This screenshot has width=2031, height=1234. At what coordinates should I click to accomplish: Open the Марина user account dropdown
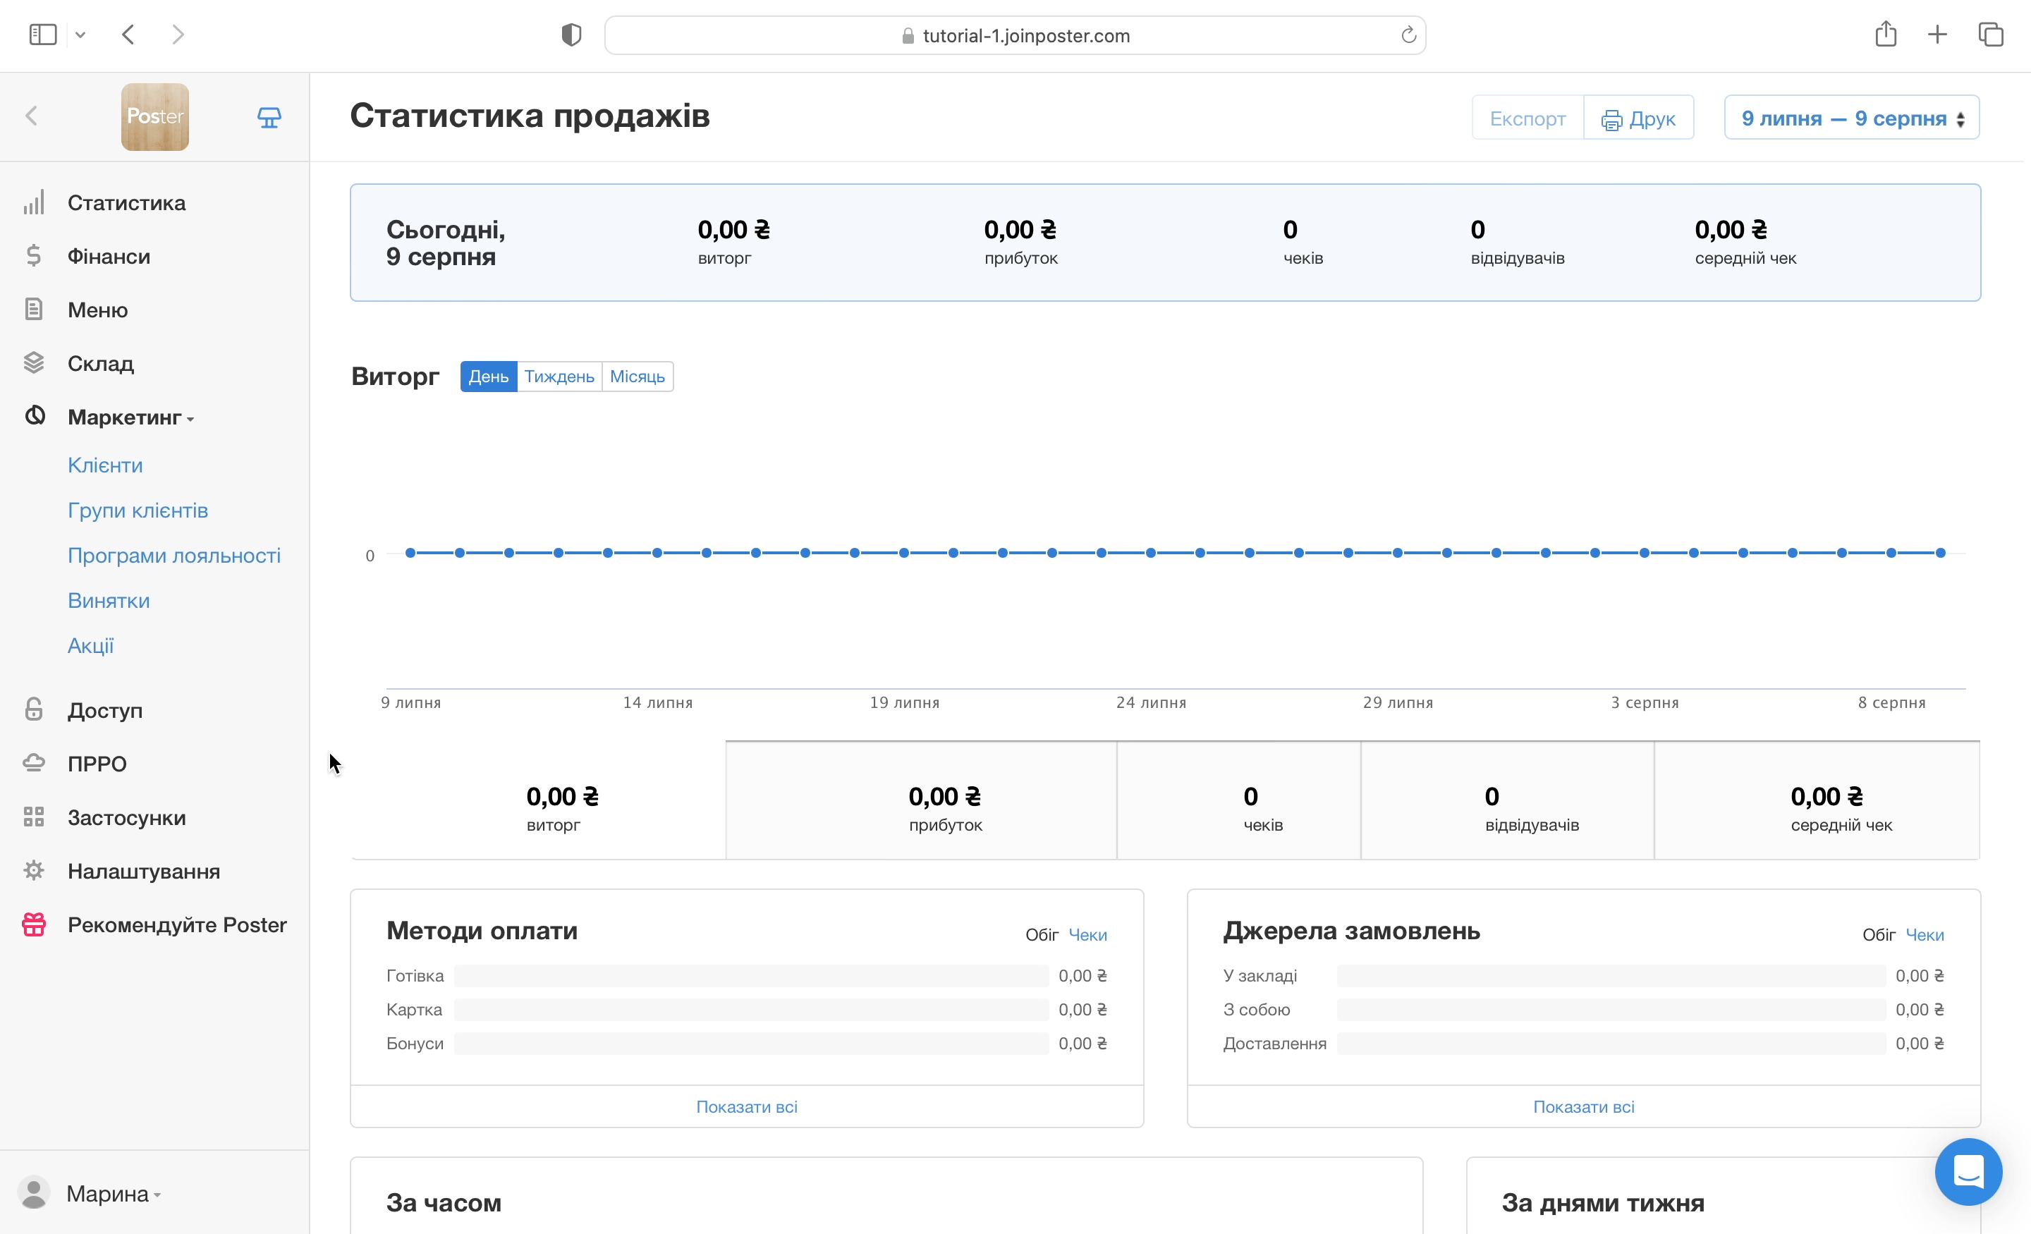tap(107, 1194)
